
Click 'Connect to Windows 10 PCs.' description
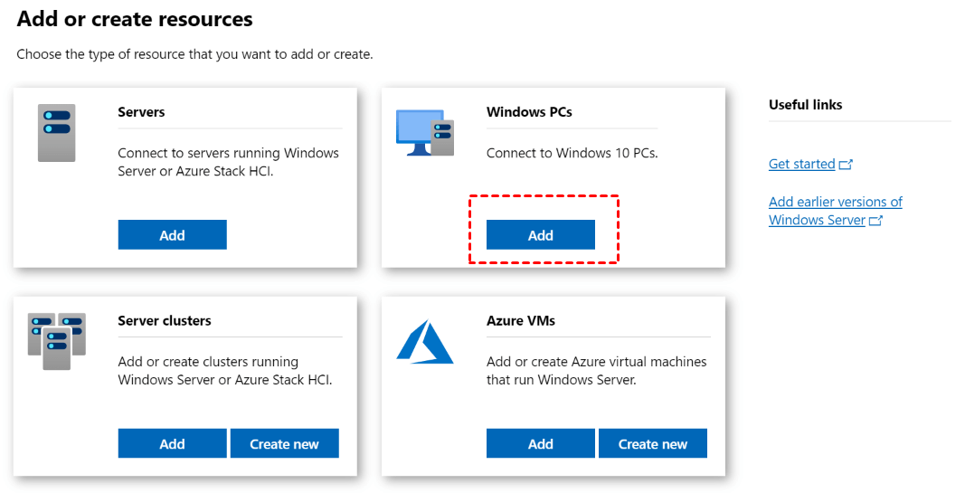pyautogui.click(x=572, y=153)
